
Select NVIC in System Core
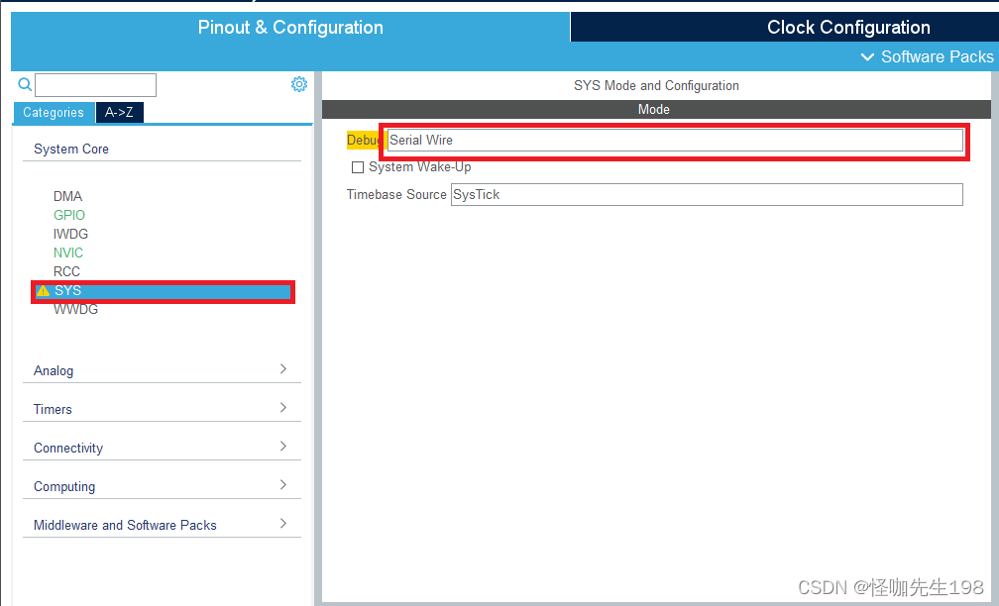pos(68,252)
